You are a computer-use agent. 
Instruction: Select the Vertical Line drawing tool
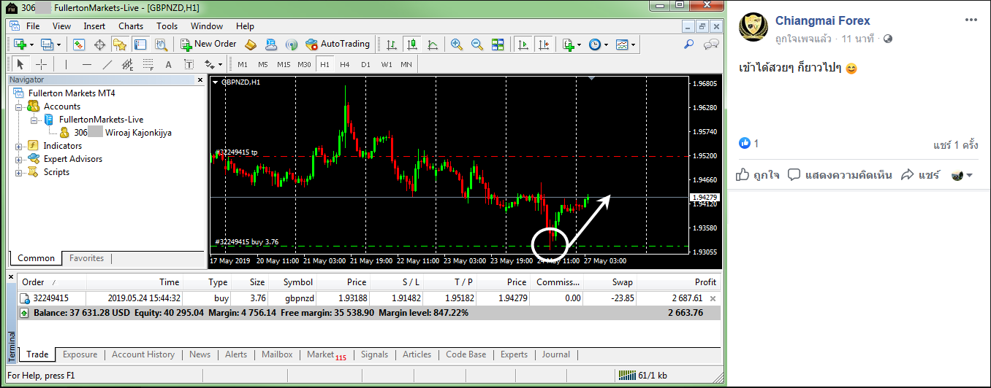66,64
